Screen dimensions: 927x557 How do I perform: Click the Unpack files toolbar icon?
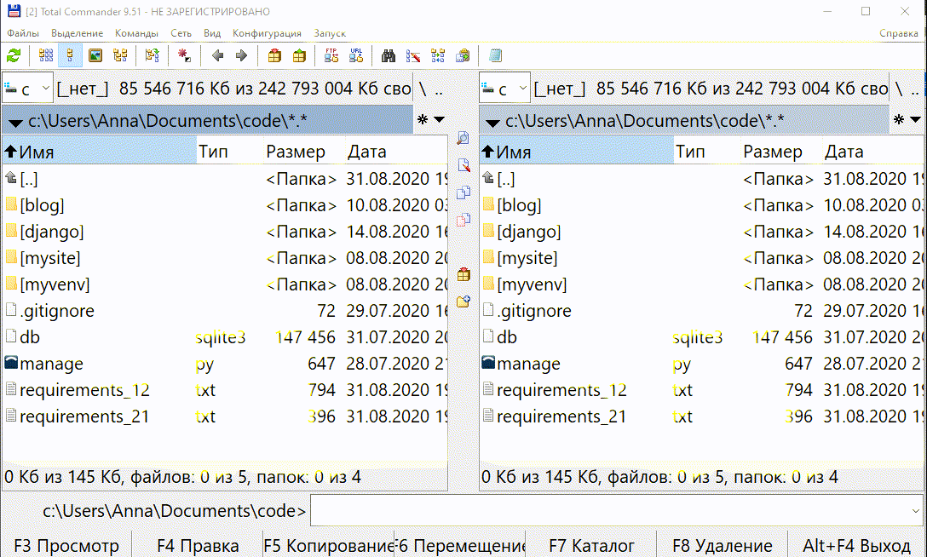pos(300,56)
